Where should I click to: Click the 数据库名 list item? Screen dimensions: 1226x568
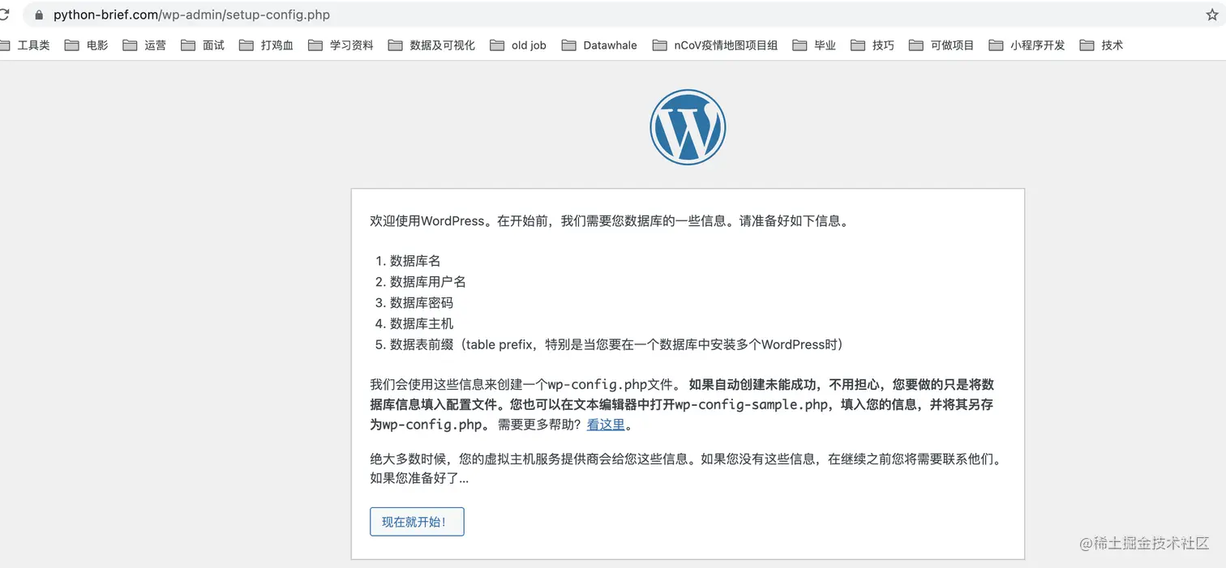point(415,261)
